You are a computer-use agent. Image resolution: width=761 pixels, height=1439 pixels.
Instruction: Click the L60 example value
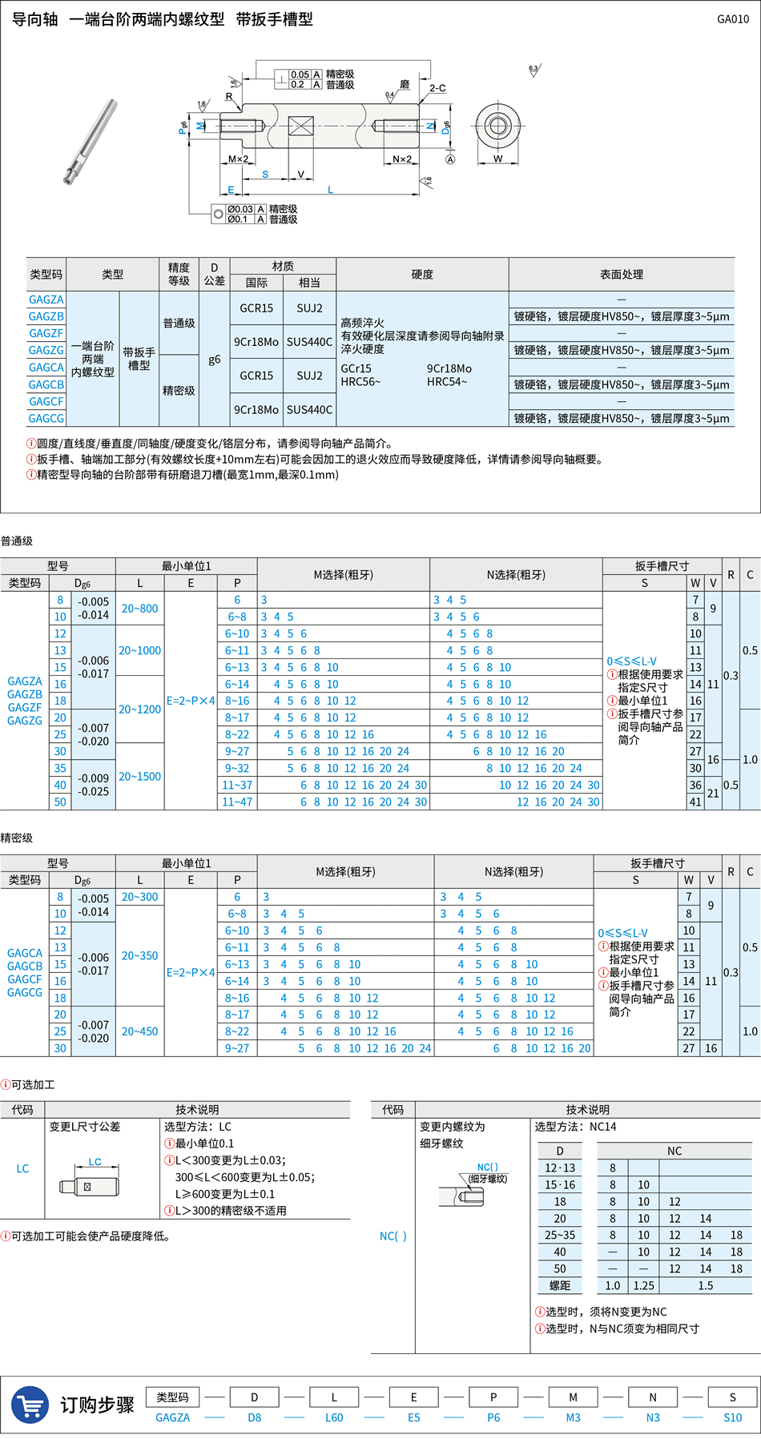334,1417
